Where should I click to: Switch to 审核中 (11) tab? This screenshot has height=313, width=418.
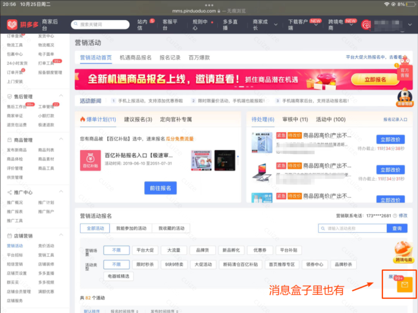295,119
